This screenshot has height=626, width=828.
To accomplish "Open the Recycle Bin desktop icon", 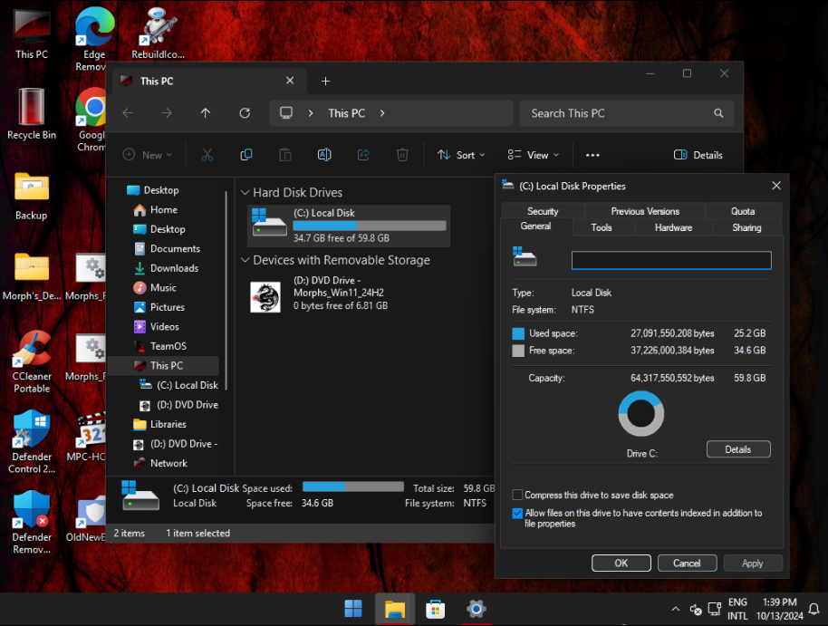I will 32,113.
